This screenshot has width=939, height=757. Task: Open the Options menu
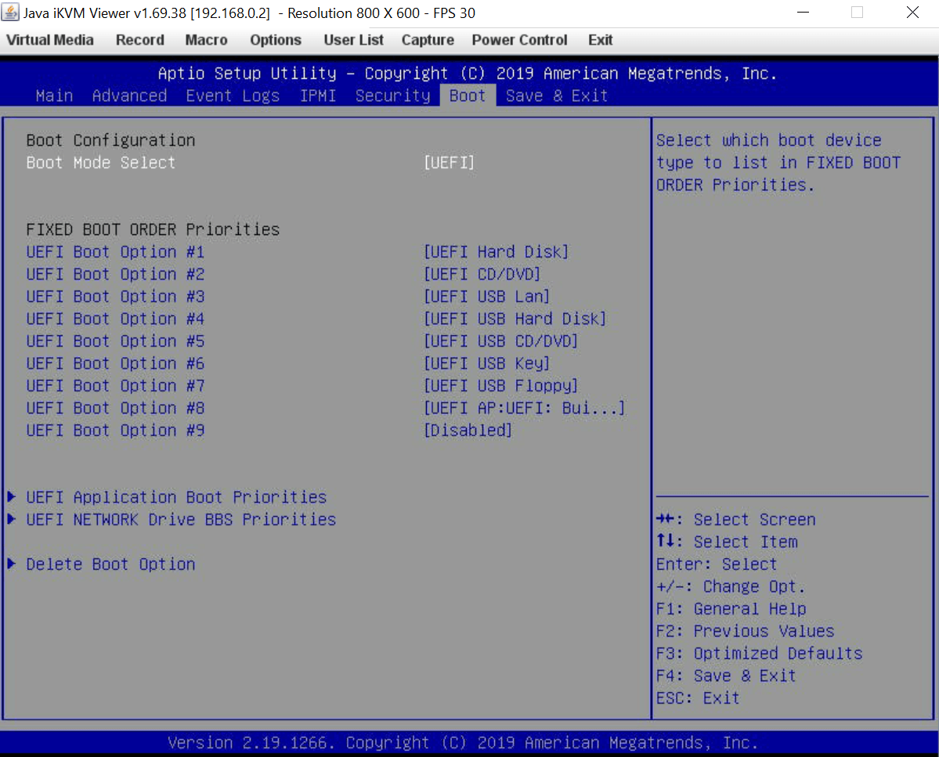276,40
